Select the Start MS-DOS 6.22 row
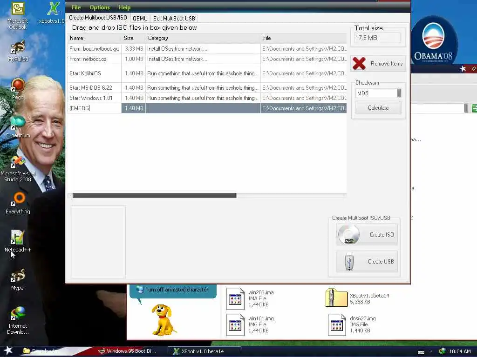 (207, 88)
